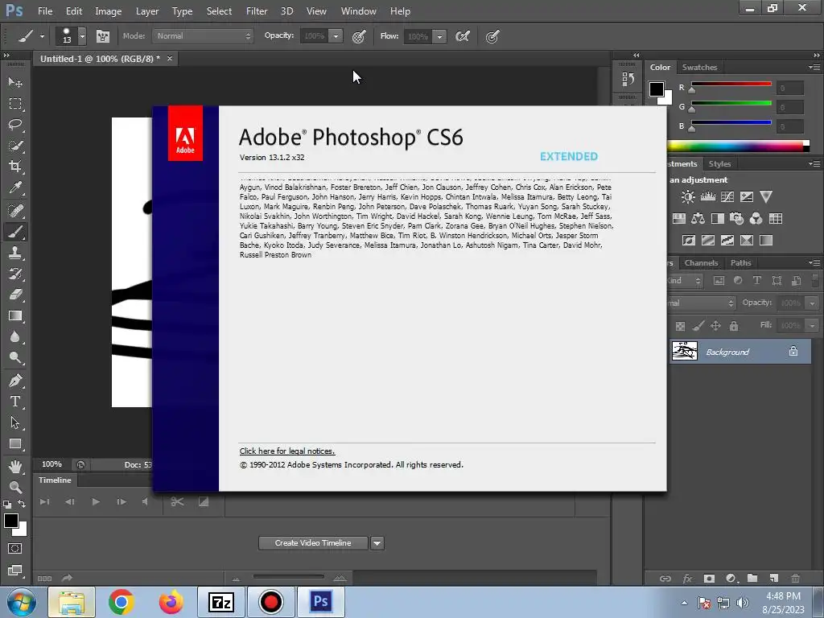The image size is (824, 618).
Task: Toggle pressure for size icon
Action: [x=492, y=36]
